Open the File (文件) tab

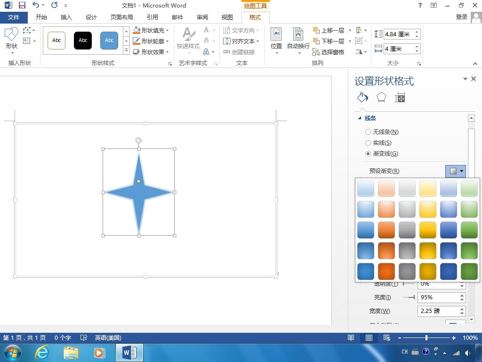tap(14, 17)
